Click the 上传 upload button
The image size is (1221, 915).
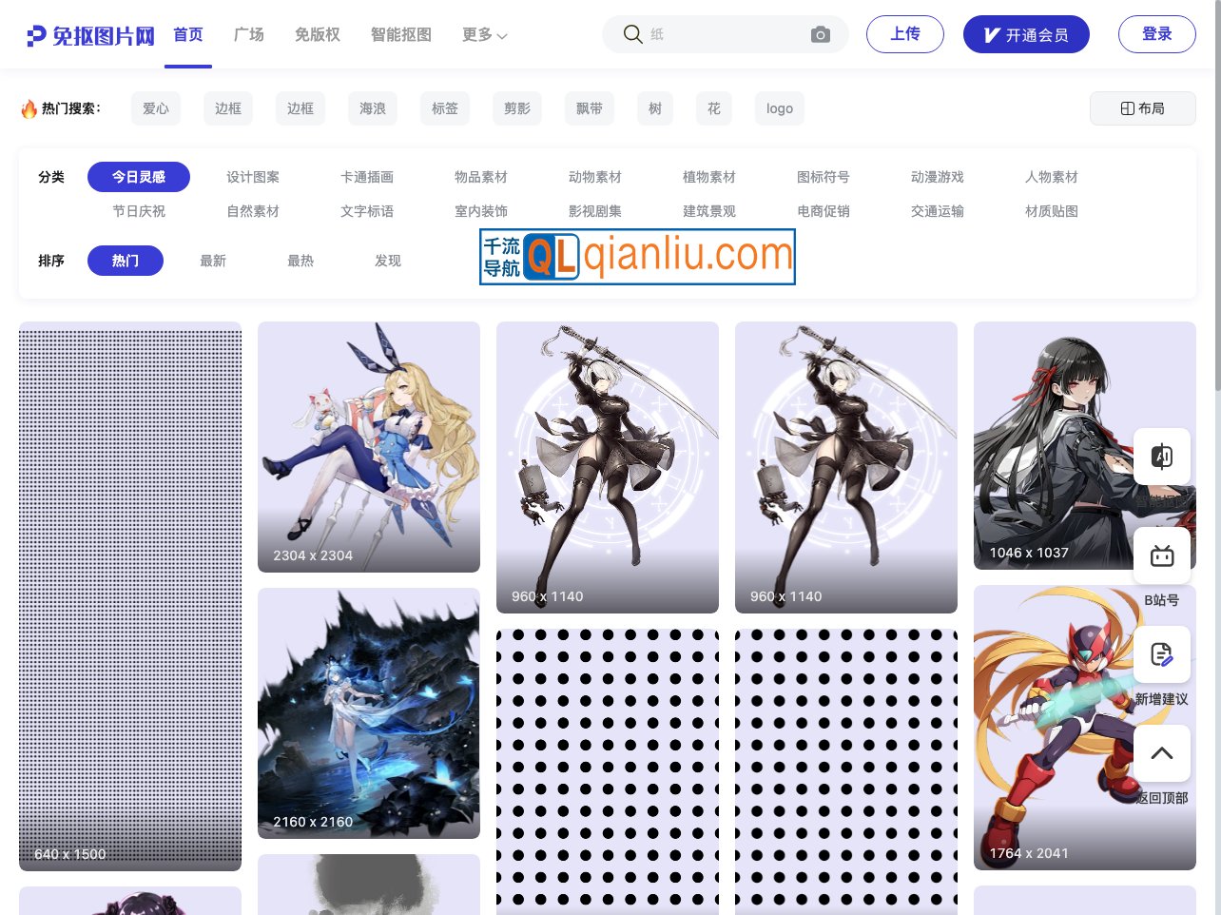pyautogui.click(x=904, y=33)
